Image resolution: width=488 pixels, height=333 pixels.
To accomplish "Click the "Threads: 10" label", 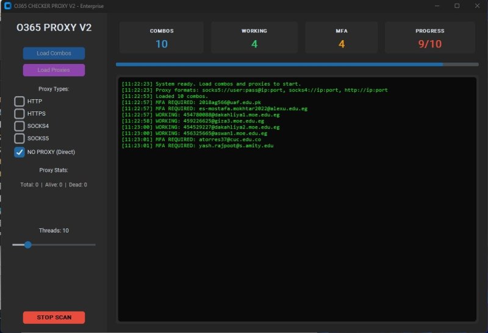I will [x=54, y=231].
